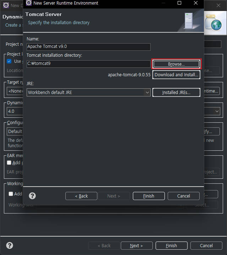227x255 pixels.
Task: Open help in the Server Runtime dialog
Action: click(x=32, y=196)
